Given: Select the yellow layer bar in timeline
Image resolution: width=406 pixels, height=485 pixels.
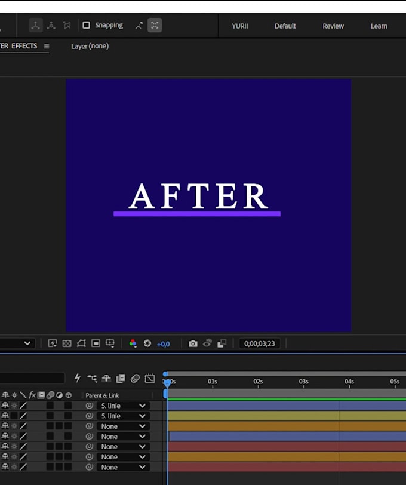Looking at the screenshot, I should [x=287, y=416].
